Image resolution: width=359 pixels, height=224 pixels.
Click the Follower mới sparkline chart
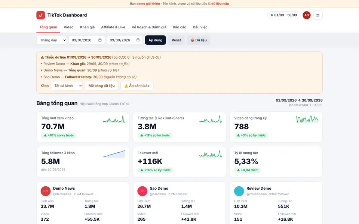point(211,154)
